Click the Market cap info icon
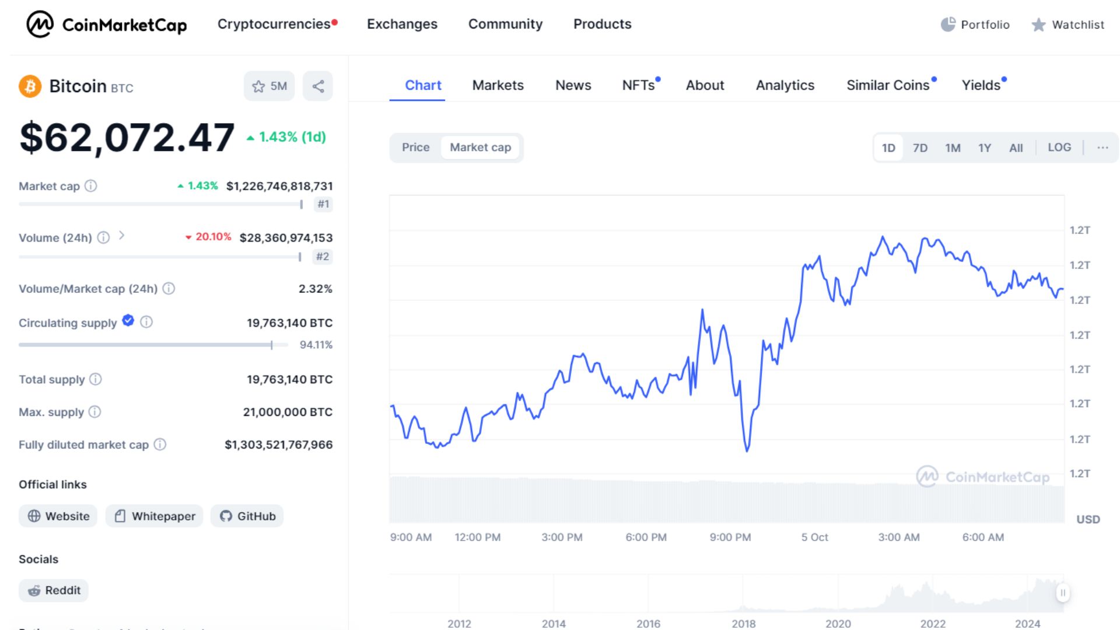Screen dimensions: 1120x630 [x=90, y=186]
